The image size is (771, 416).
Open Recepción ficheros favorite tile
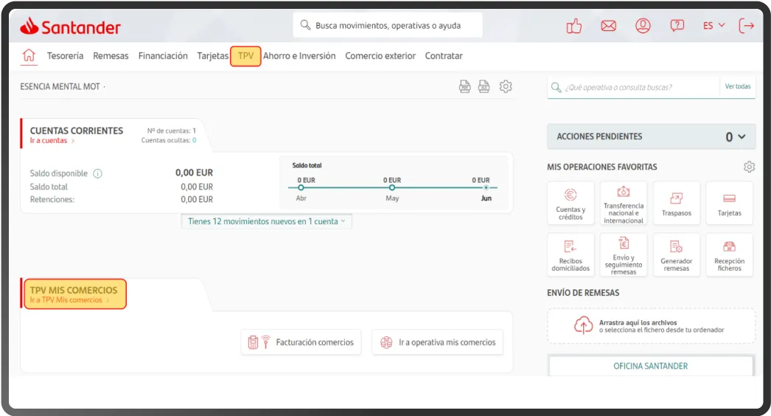pos(729,255)
